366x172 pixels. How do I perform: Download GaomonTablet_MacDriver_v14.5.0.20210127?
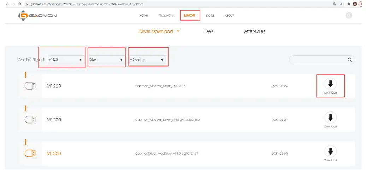pos(331,154)
